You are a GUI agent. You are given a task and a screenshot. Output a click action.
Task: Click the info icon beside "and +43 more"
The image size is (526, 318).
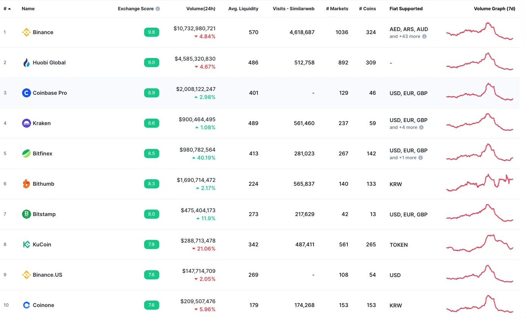pyautogui.click(x=424, y=36)
